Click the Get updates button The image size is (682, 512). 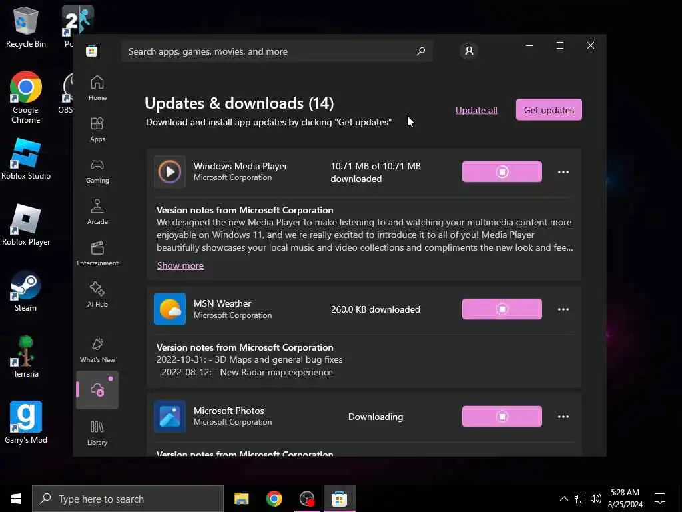(x=549, y=110)
